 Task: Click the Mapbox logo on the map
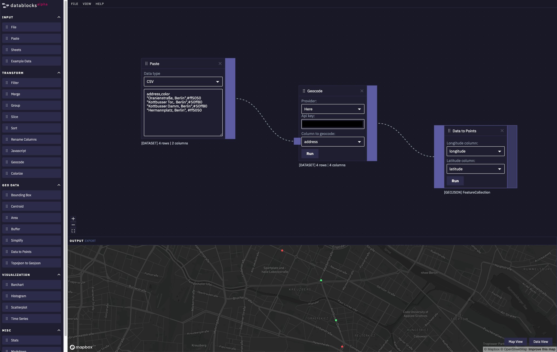click(x=81, y=347)
